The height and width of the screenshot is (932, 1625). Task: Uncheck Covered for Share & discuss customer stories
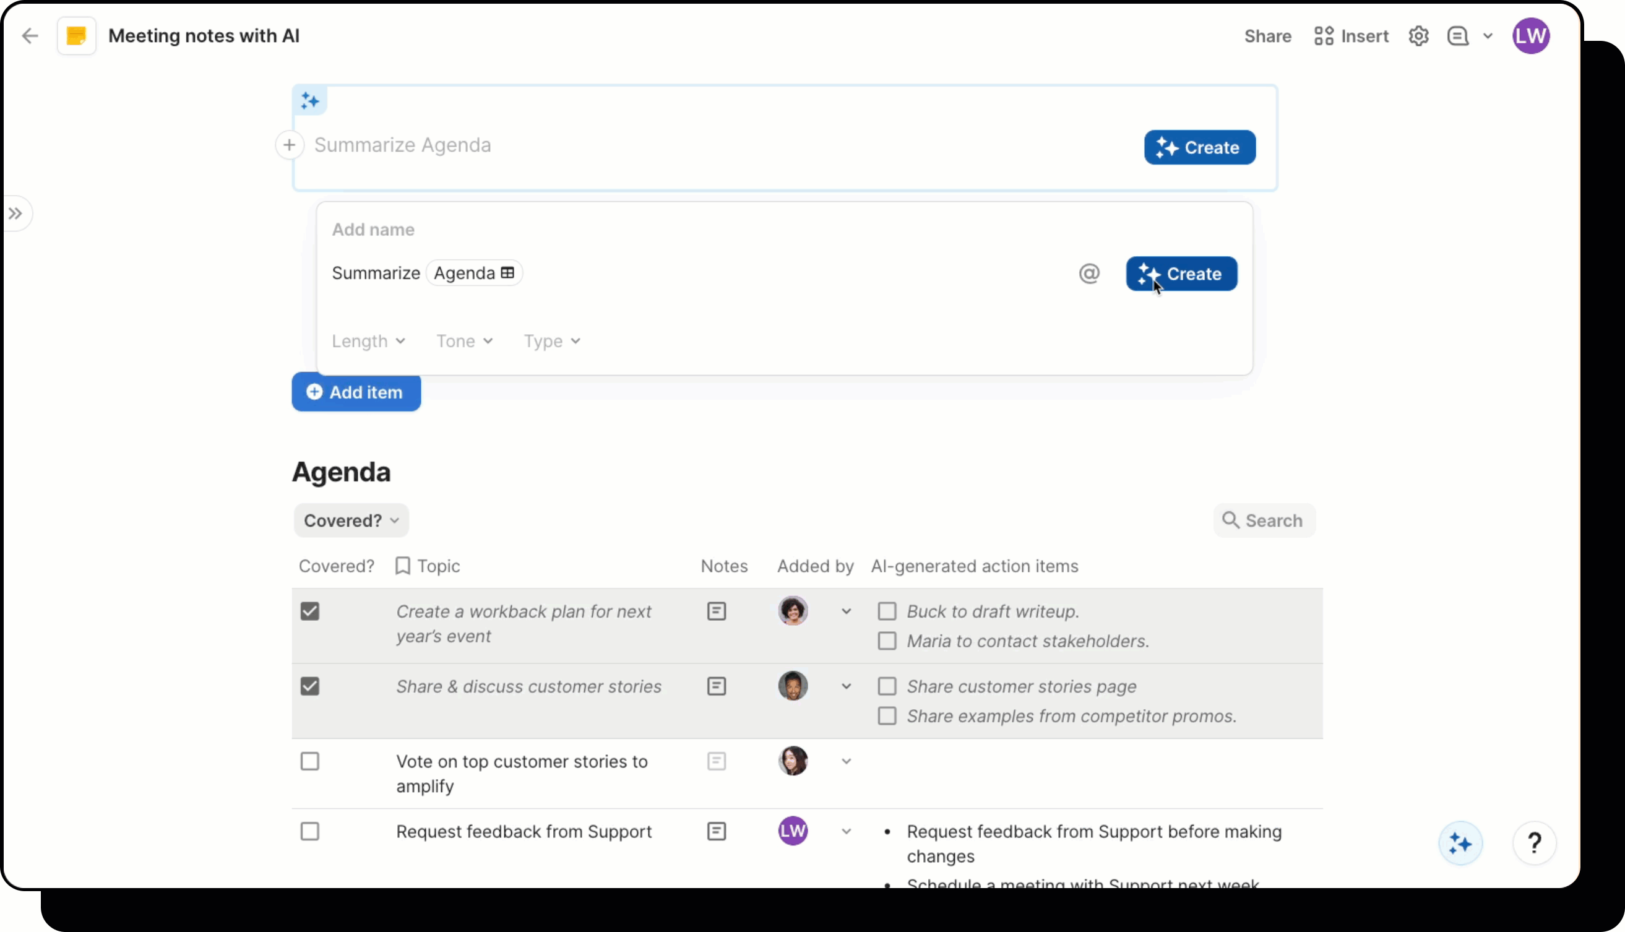[310, 686]
